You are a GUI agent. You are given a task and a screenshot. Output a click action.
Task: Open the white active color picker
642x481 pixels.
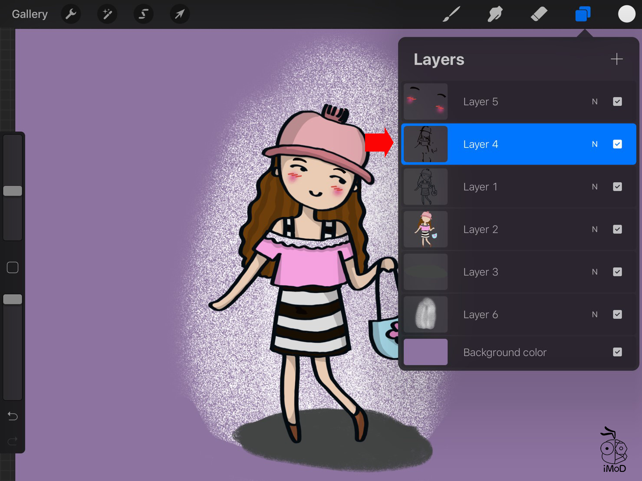(x=626, y=14)
